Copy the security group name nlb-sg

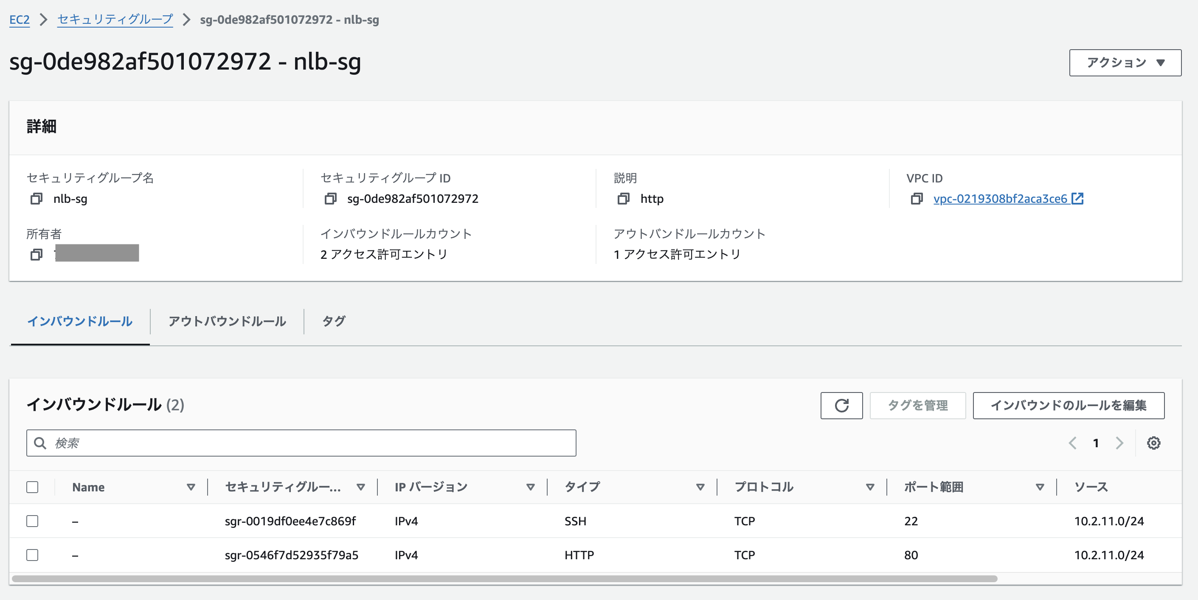36,199
